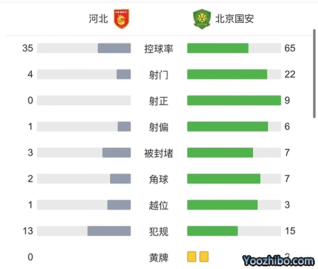Open the Yoozhibo.com watermark link
The width and height of the screenshot is (318, 269).
[278, 261]
